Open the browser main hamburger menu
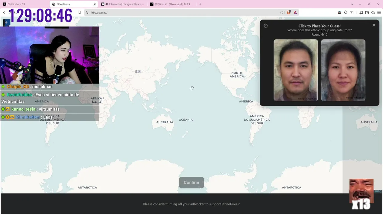Screen dimensions: 383x215 pos(379,13)
